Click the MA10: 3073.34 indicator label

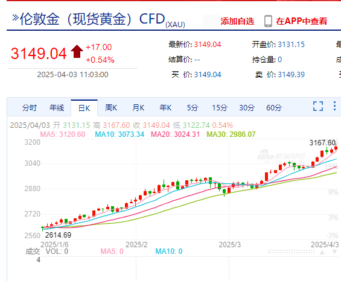click(x=120, y=134)
